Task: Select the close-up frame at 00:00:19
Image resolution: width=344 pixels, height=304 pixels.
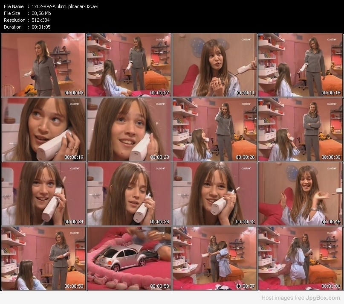Action: tap(43, 129)
